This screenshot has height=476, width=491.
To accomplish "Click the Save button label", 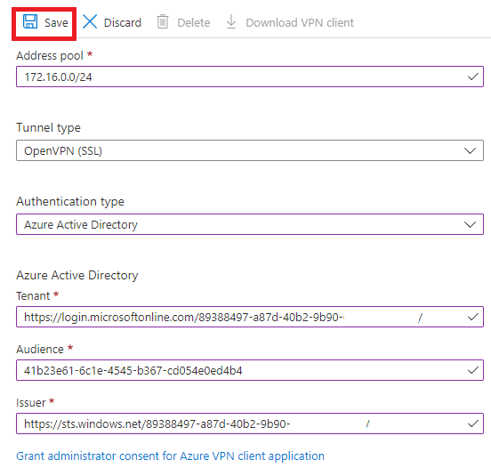I will coord(56,22).
